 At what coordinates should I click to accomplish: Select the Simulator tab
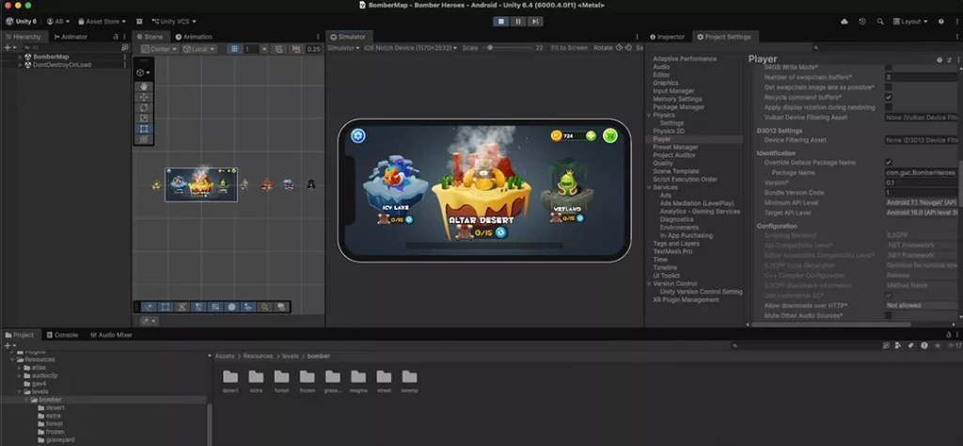[348, 37]
